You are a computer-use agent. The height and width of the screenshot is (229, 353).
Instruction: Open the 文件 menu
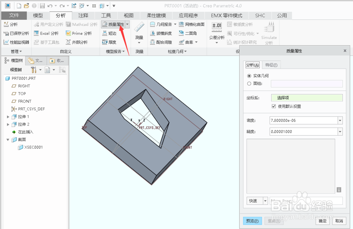14,15
